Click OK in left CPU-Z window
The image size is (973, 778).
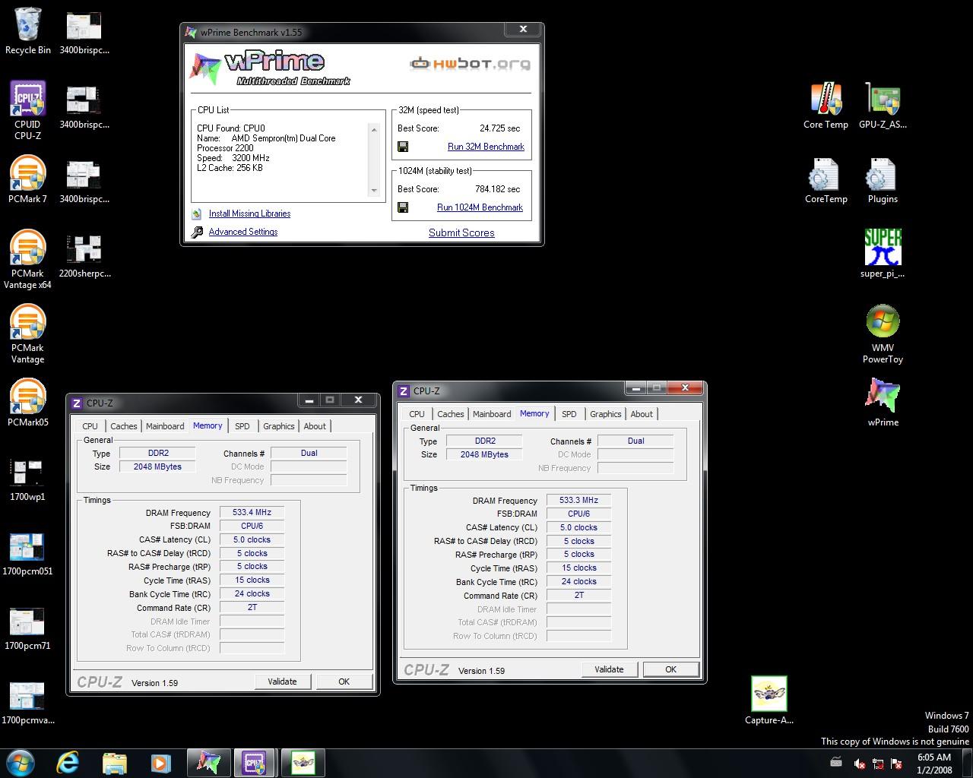[x=344, y=682]
